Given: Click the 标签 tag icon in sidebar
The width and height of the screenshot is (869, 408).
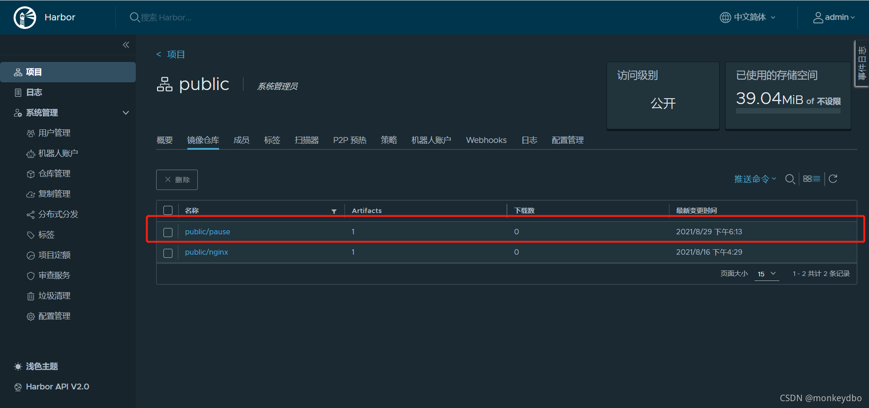Looking at the screenshot, I should tap(30, 235).
